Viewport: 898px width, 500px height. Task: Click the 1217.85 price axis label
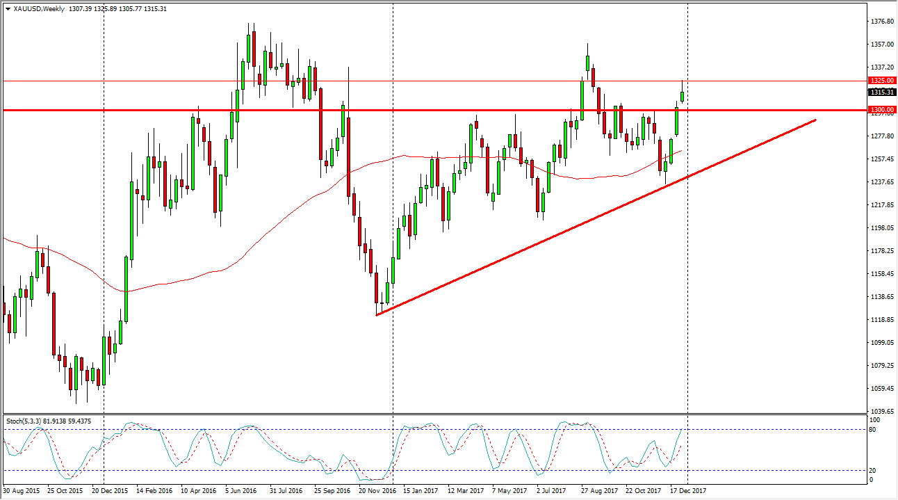point(881,205)
